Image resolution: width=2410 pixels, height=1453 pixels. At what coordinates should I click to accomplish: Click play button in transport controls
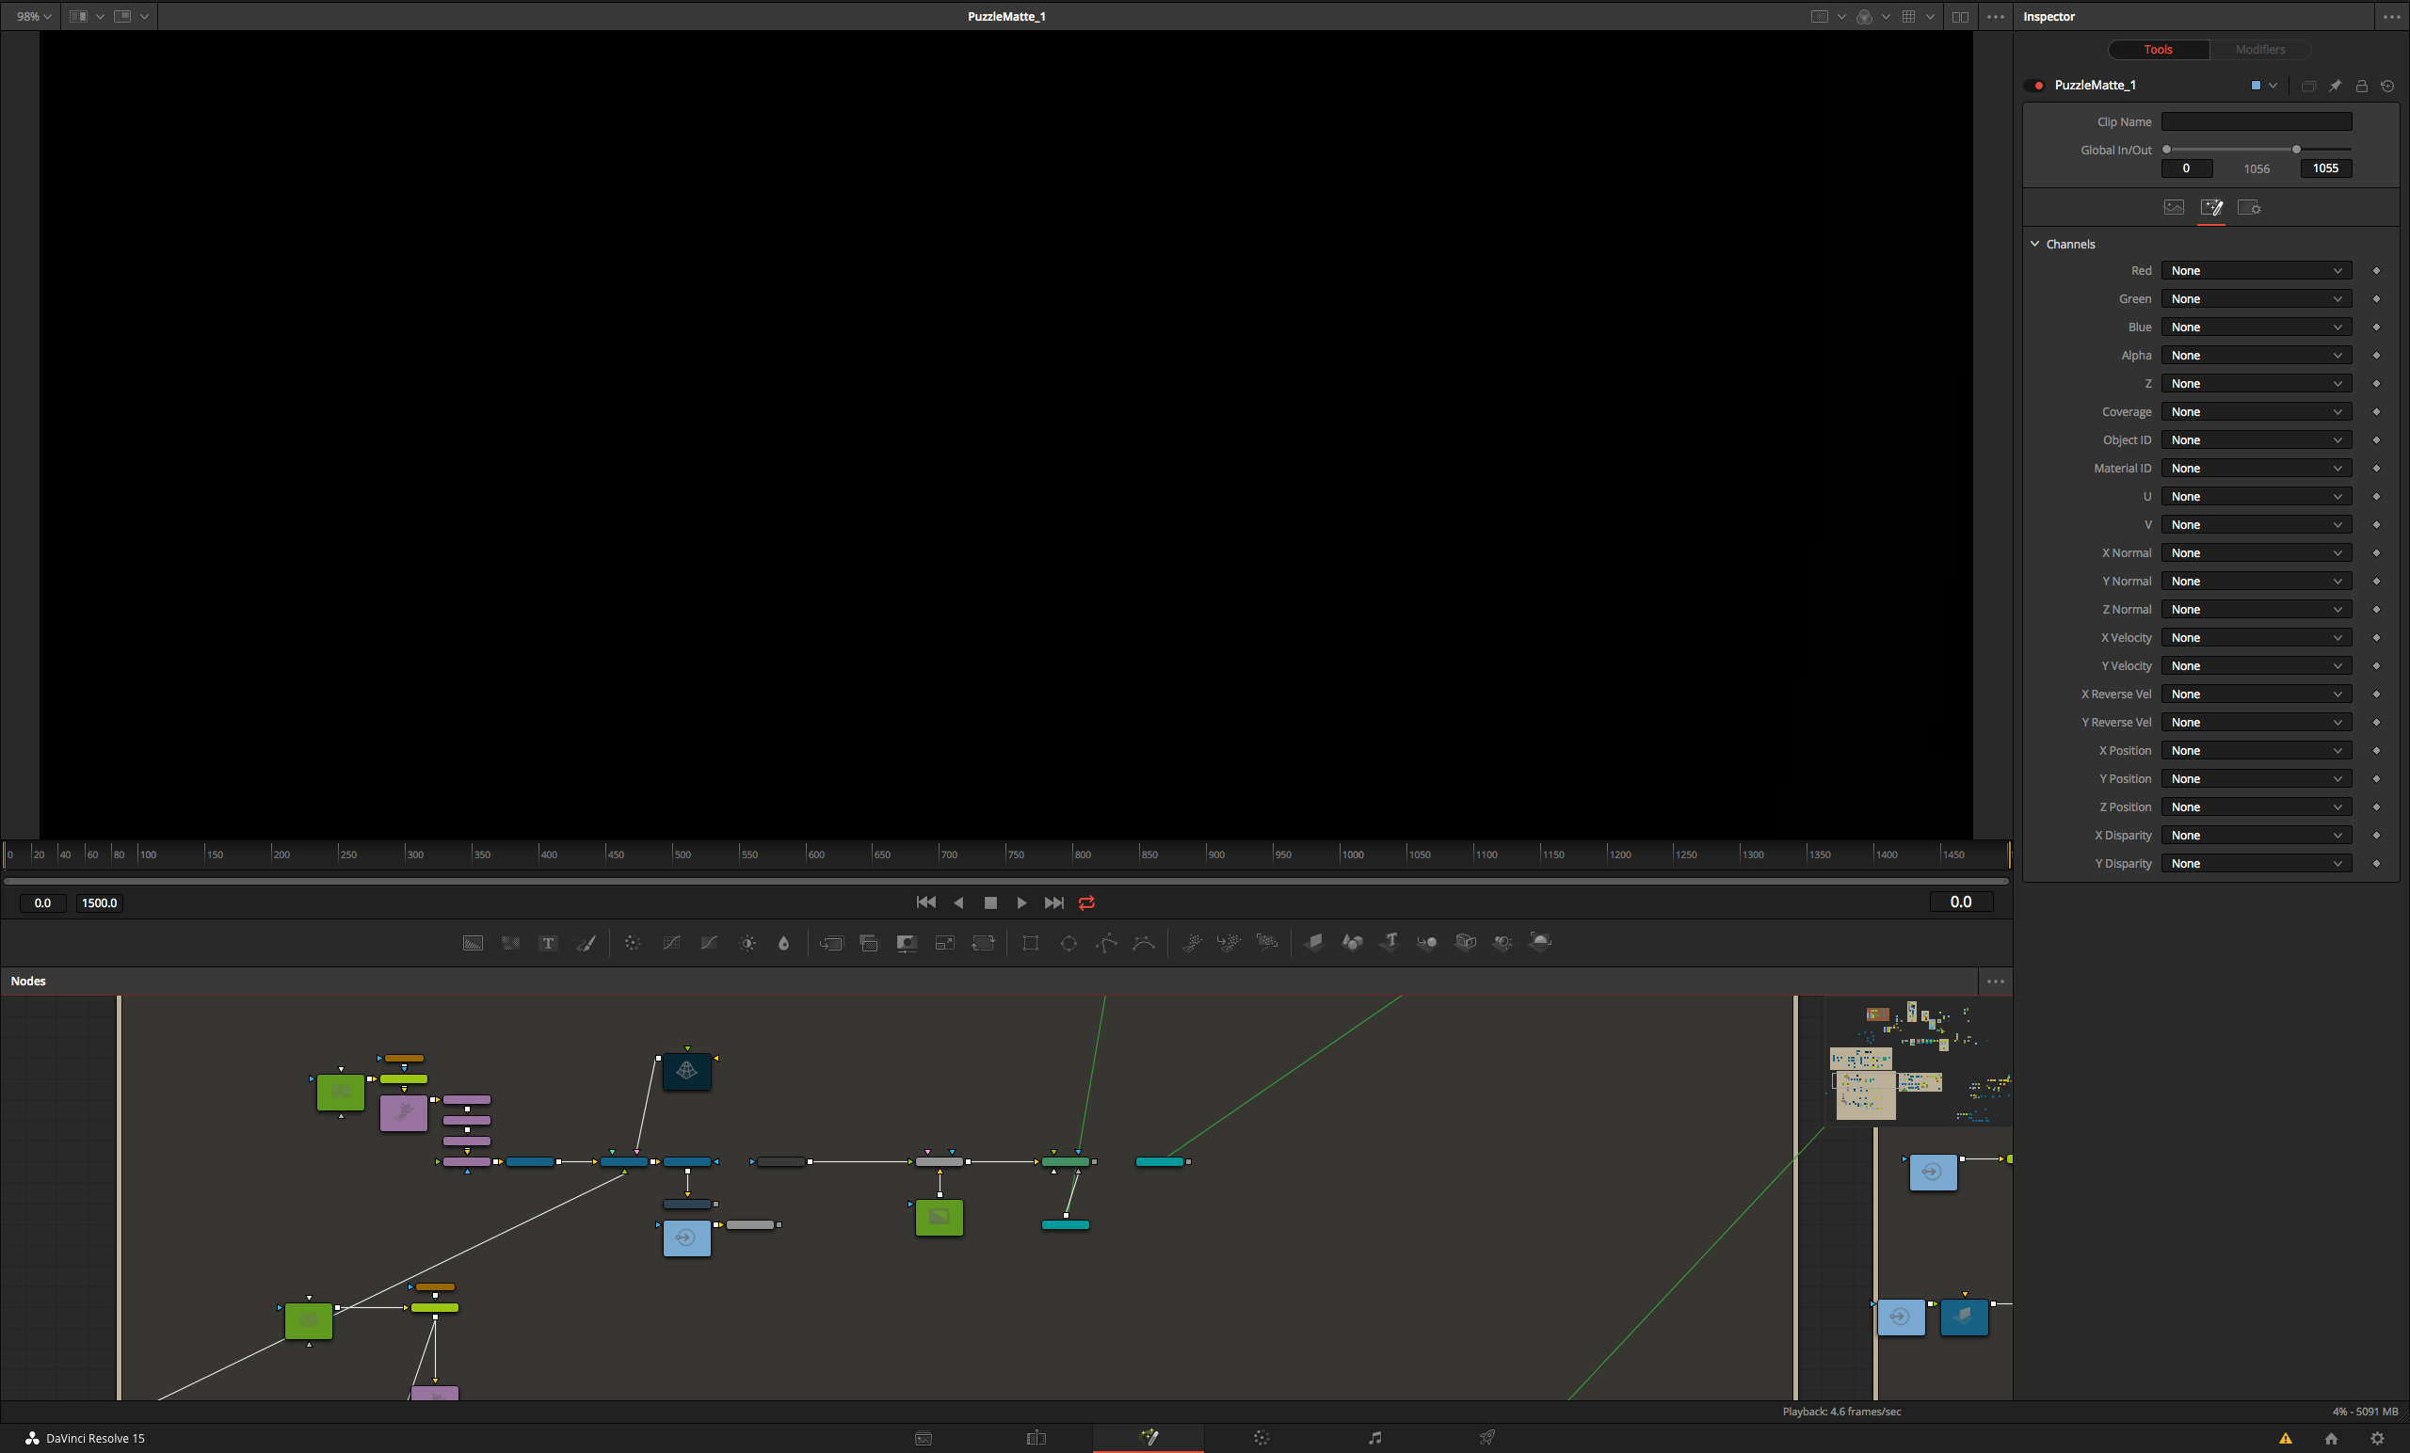click(x=1020, y=902)
